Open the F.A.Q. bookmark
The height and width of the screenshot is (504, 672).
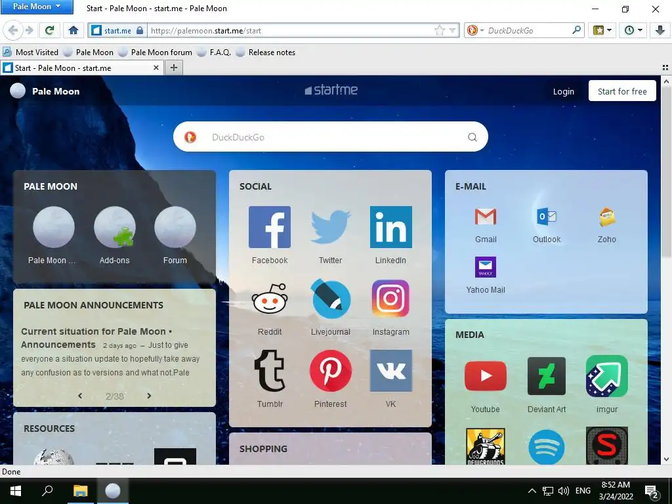coord(214,52)
